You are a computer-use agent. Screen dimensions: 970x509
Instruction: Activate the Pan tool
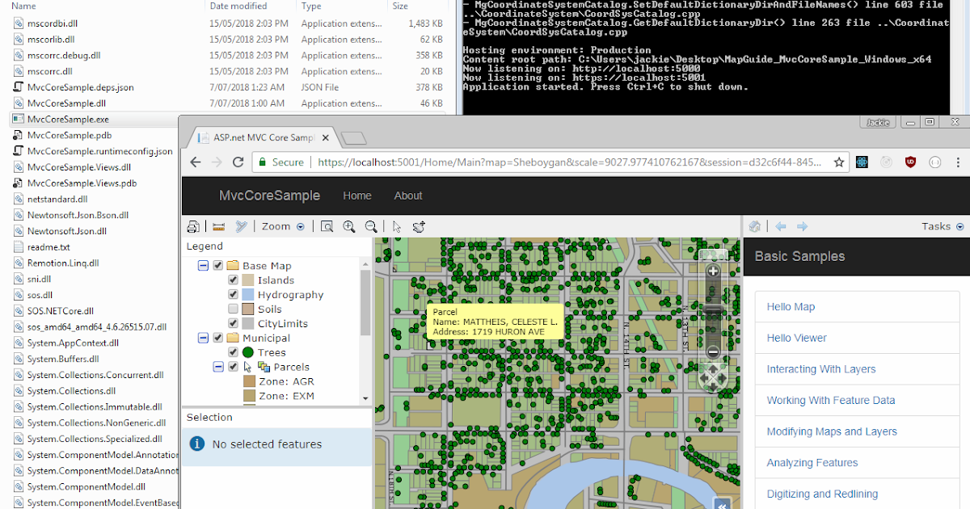point(418,226)
